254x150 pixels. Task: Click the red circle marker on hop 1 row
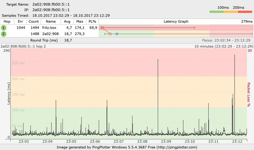point(102,28)
